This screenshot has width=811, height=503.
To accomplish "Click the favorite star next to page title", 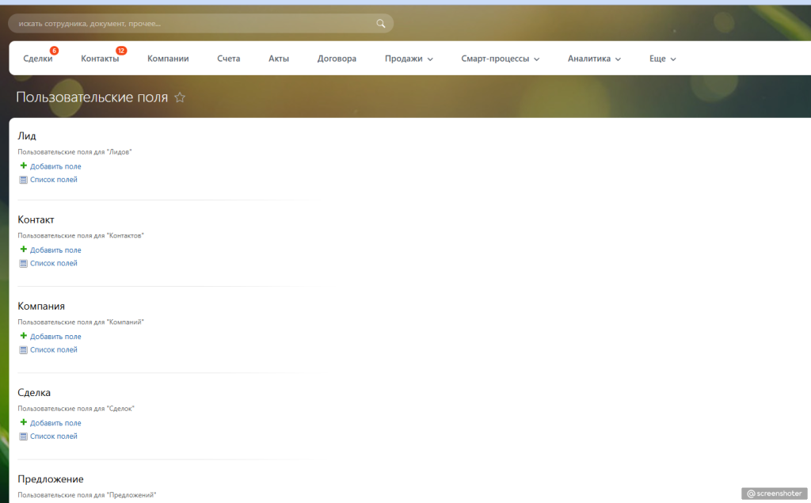I will pyautogui.click(x=180, y=97).
